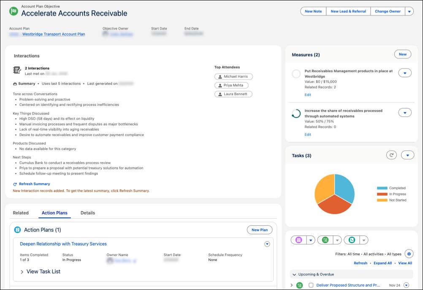Click the New Lead & Referral button
This screenshot has width=423, height=290.
click(x=348, y=11)
